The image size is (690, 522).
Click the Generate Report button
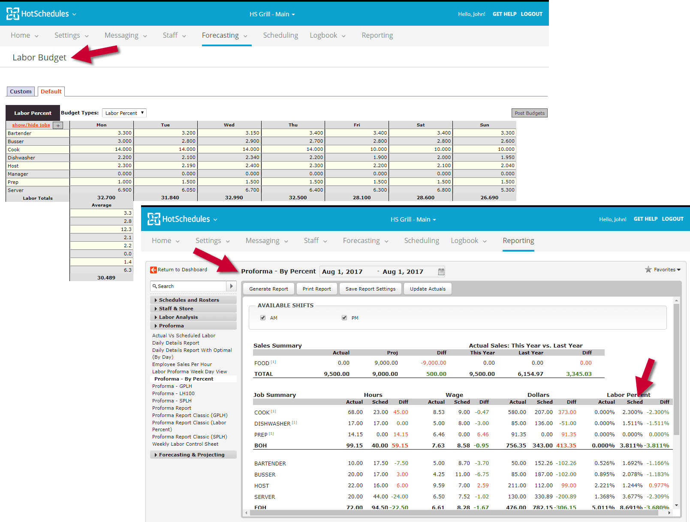(268, 289)
